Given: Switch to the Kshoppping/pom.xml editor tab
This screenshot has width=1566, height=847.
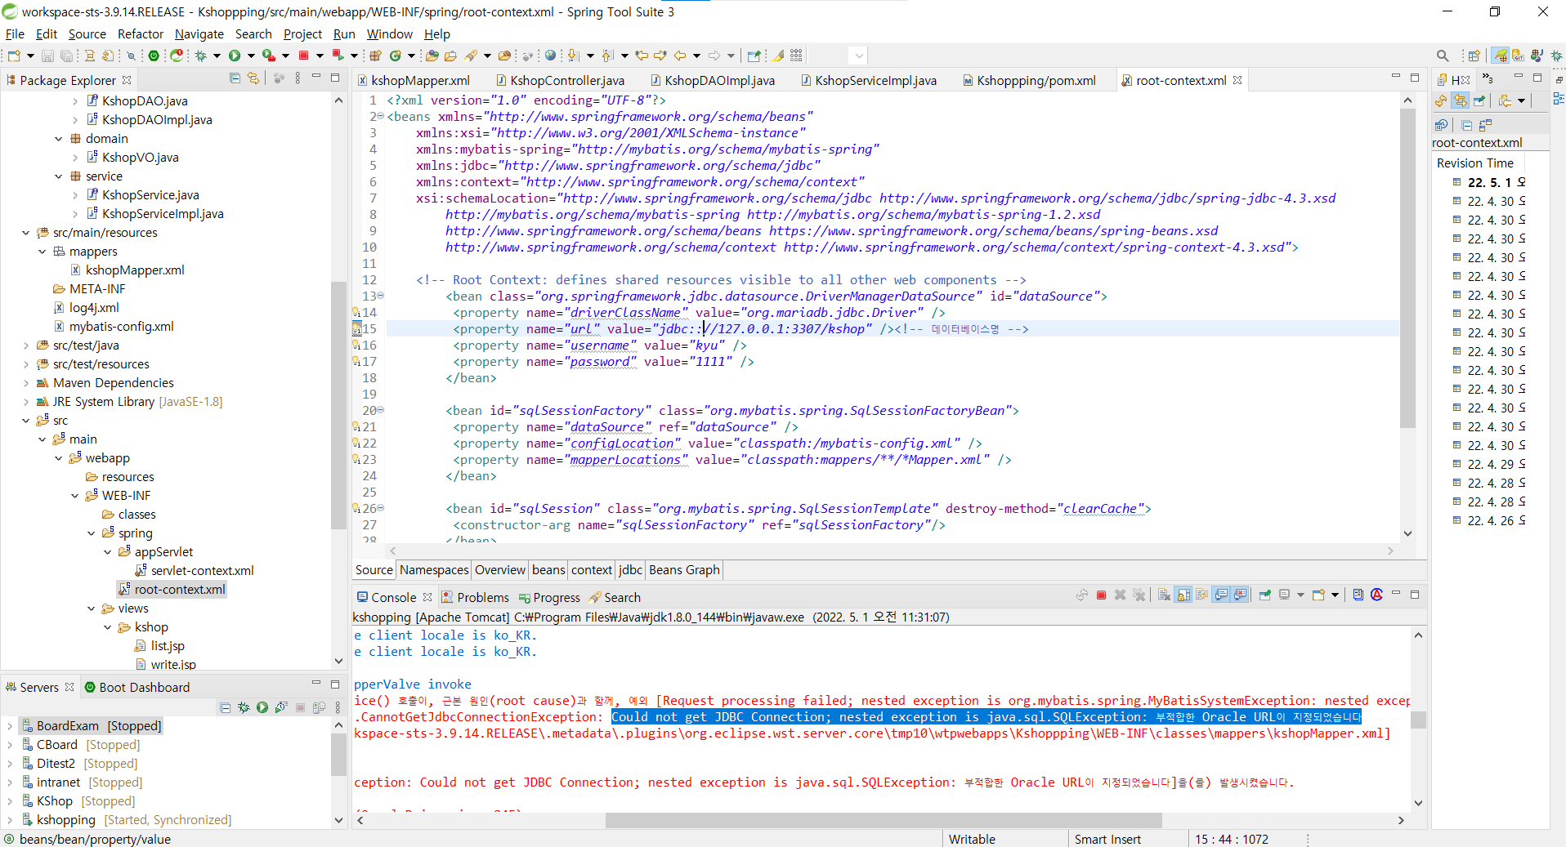Looking at the screenshot, I should click(x=1029, y=80).
